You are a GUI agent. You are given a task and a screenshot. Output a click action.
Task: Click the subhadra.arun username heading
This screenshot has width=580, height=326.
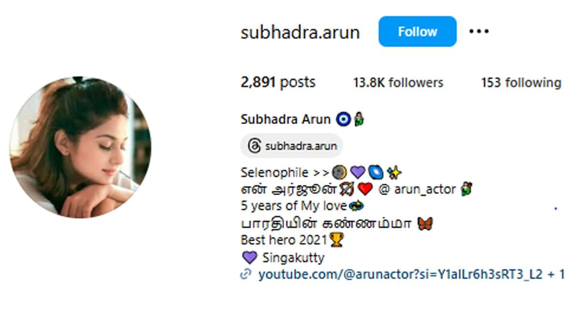pos(300,32)
